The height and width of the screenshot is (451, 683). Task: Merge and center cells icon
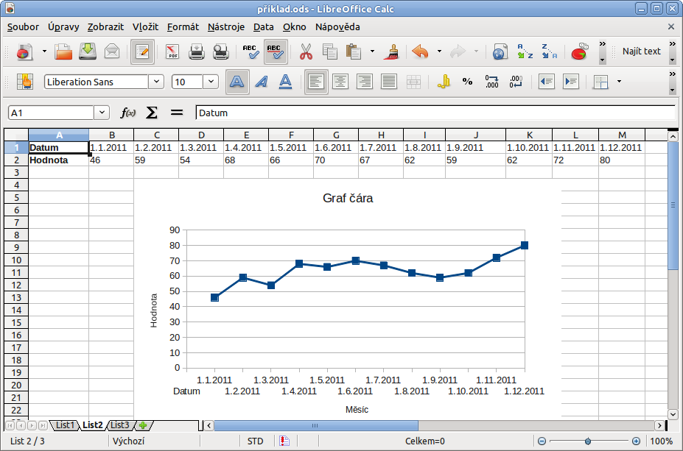point(413,82)
